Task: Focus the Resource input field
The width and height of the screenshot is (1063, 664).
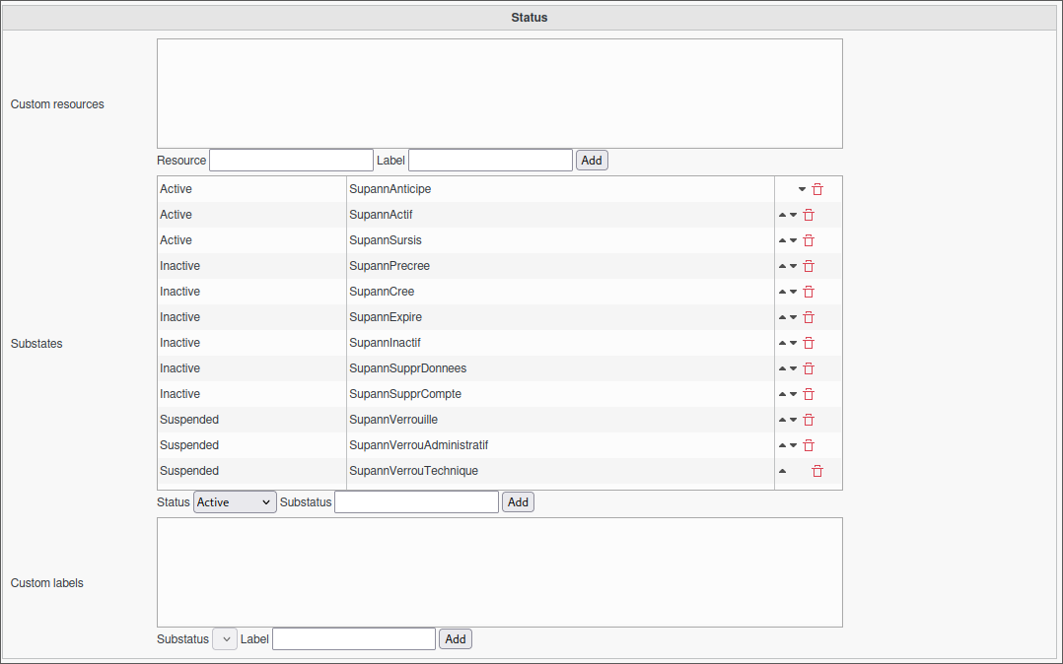Action: tap(292, 160)
